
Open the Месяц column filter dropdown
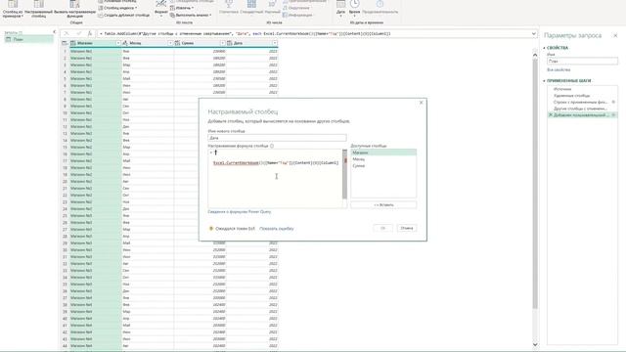170,43
